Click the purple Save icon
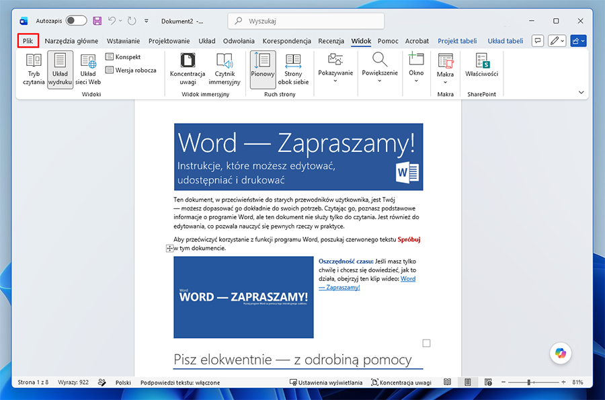 (x=97, y=21)
